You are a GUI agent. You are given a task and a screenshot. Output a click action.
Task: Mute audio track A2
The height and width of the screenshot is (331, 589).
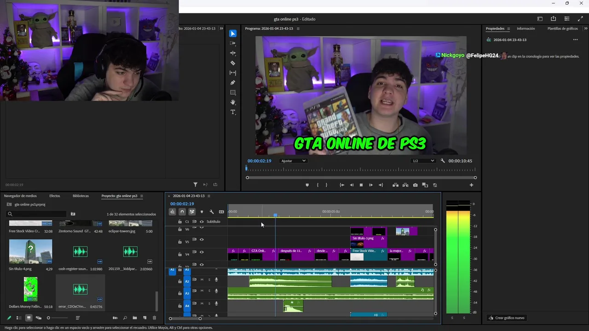point(202,280)
